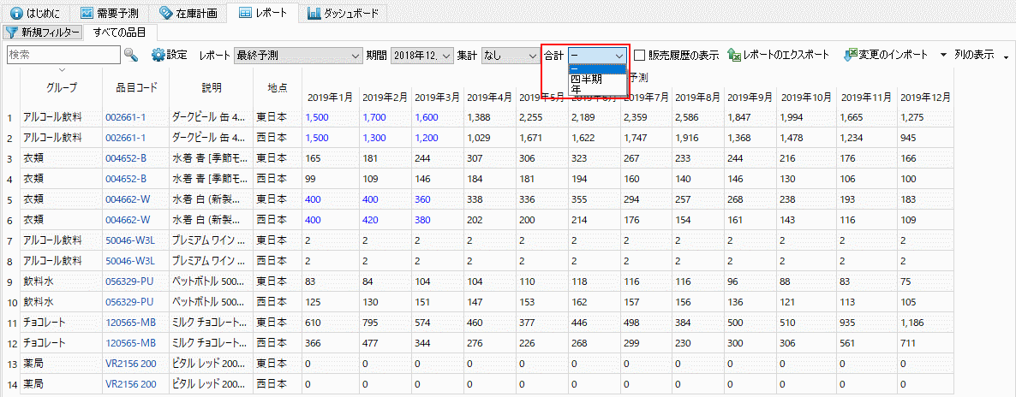The width and height of the screenshot is (1016, 397).
Task: Click the レポートのエクスポート Excel icon
Action: [734, 55]
